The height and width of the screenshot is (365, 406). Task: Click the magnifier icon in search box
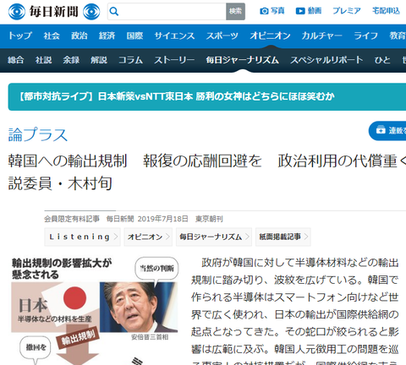pos(114,12)
